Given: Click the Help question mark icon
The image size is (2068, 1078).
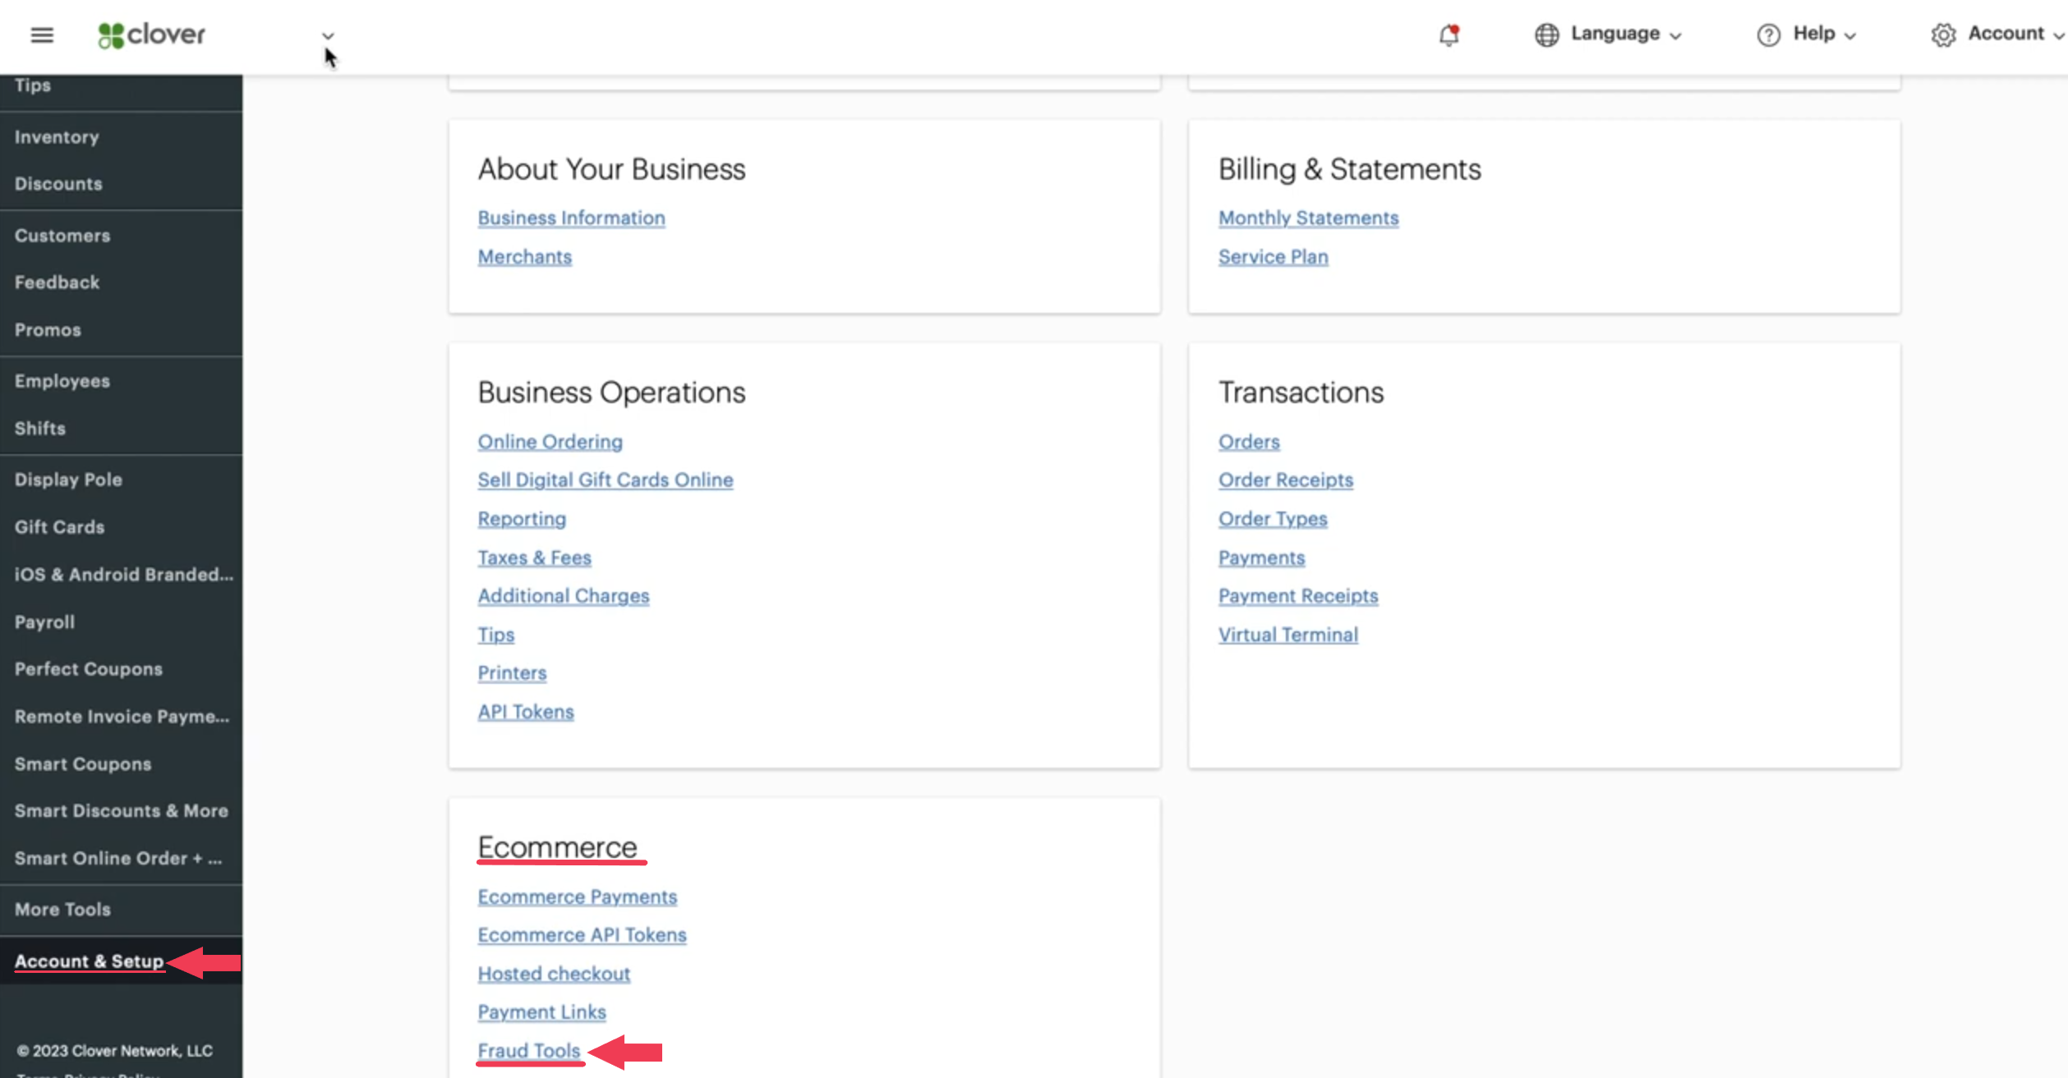Looking at the screenshot, I should point(1768,35).
